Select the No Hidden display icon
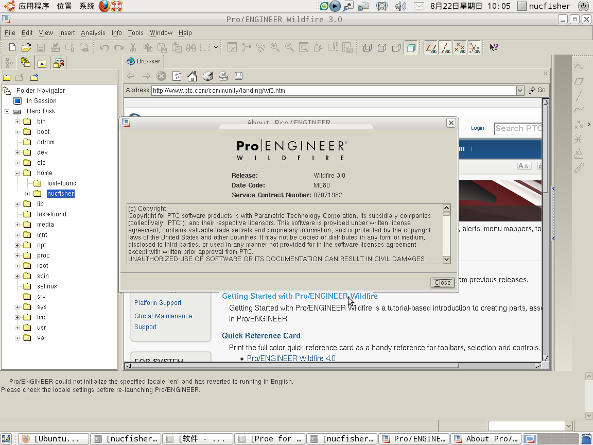The image size is (593, 445). click(x=396, y=48)
